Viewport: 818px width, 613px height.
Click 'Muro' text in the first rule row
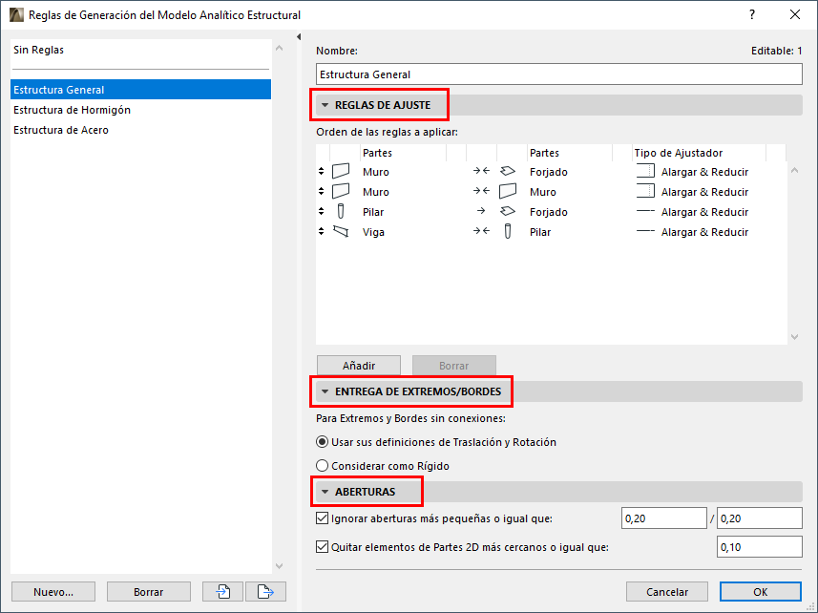pos(376,172)
